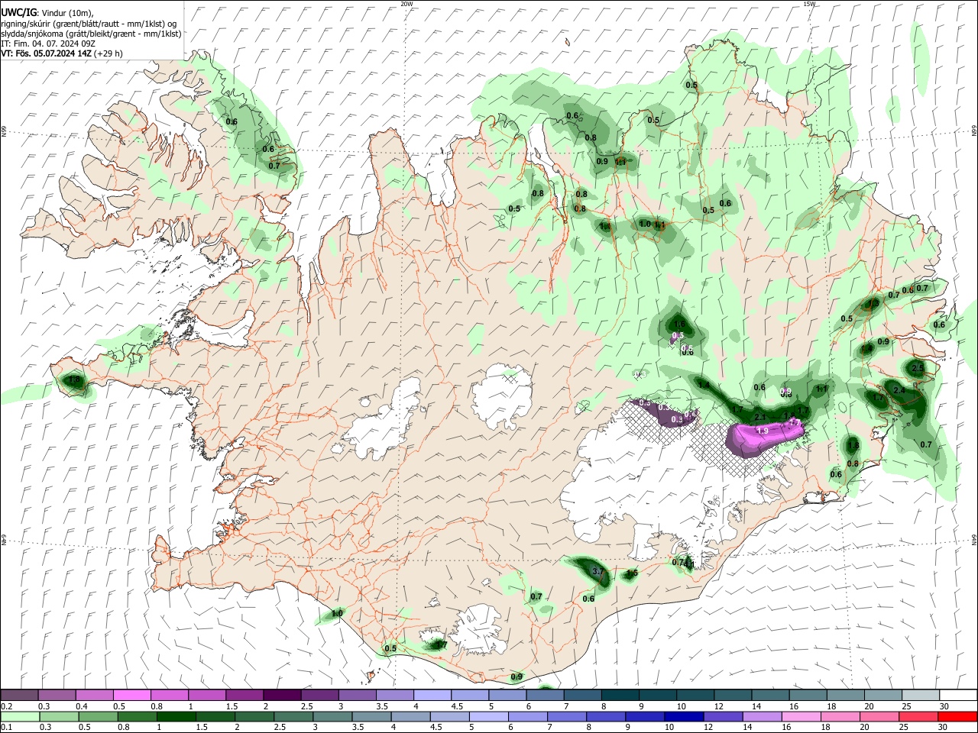Click the 2.4 rainfall value label
This screenshot has height=733, width=978.
pos(899,390)
